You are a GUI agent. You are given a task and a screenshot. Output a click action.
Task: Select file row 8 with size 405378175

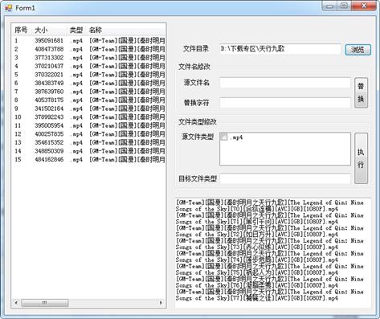click(x=89, y=100)
